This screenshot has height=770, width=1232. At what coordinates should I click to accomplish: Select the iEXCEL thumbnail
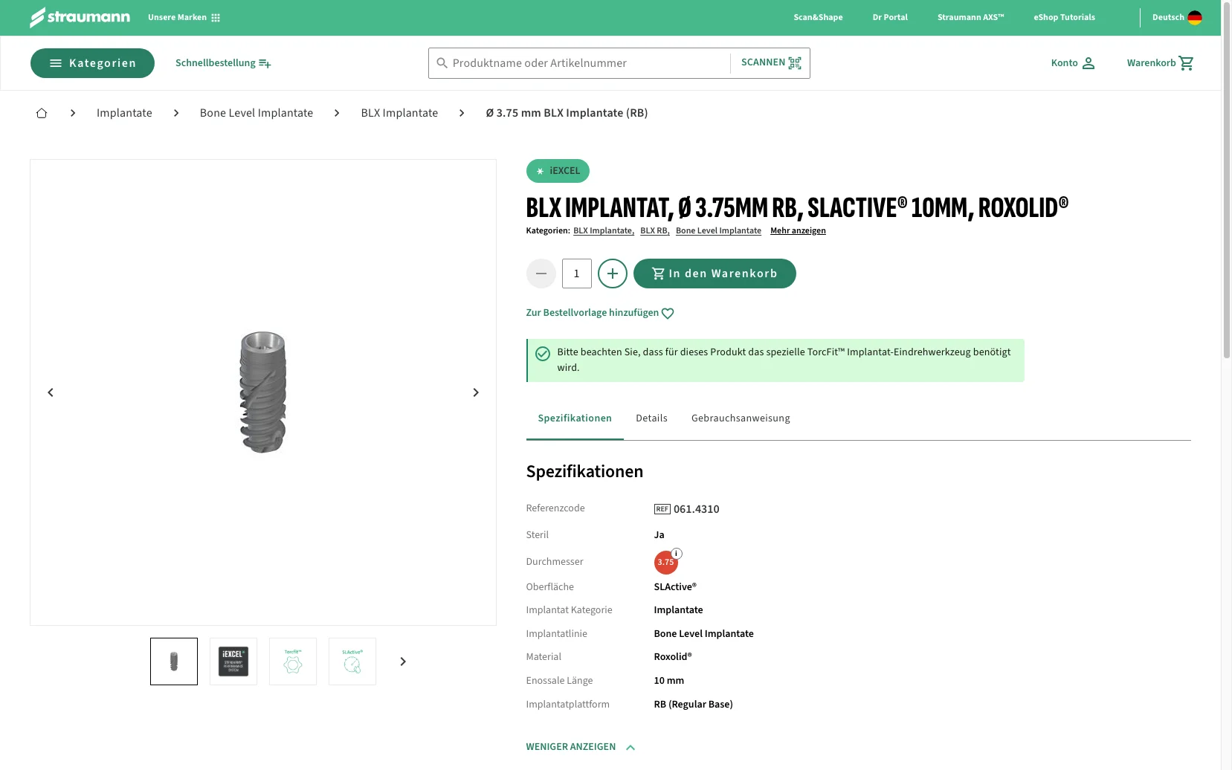233,661
